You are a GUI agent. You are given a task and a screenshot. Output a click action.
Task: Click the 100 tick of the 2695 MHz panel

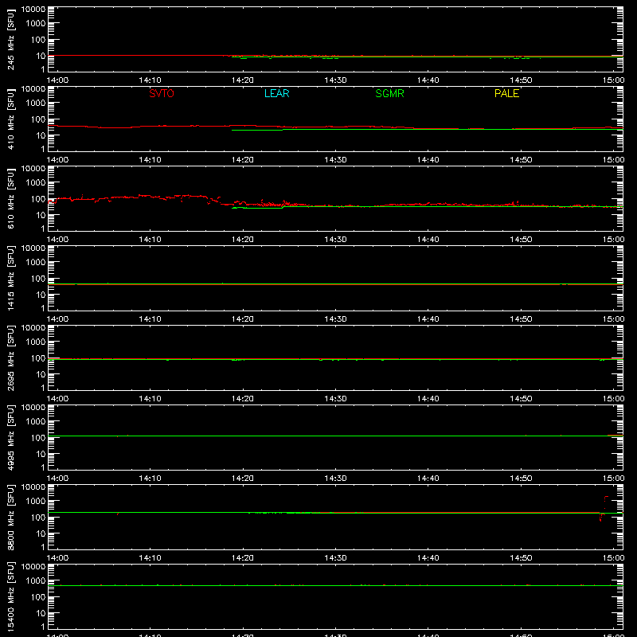tap(38, 358)
